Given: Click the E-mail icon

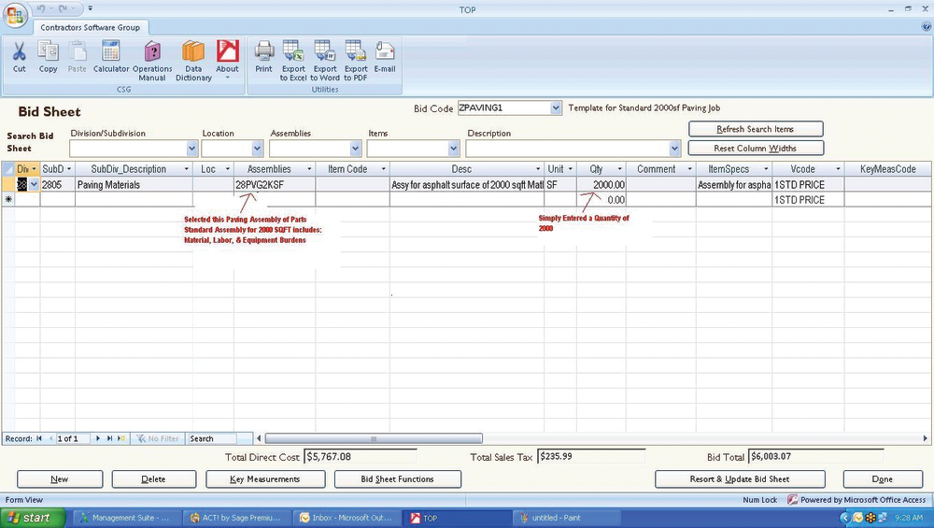Looking at the screenshot, I should click(385, 51).
